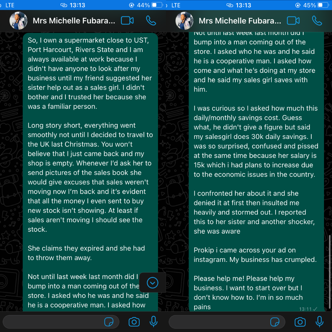332x332 pixels.
Task: Jump to latest message with down chevron
Action: pos(152,283)
